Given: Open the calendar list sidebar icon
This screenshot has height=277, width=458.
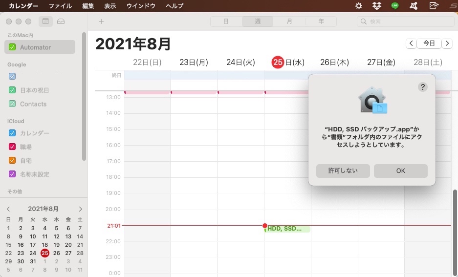Looking at the screenshot, I should tap(45, 21).
